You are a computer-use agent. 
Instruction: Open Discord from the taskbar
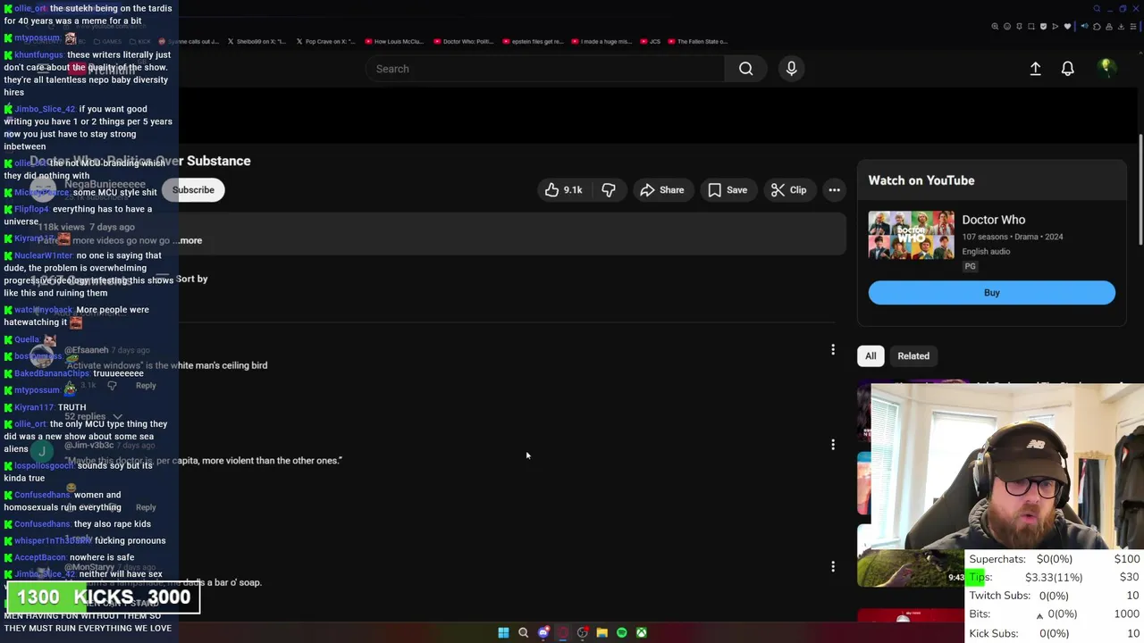543,632
